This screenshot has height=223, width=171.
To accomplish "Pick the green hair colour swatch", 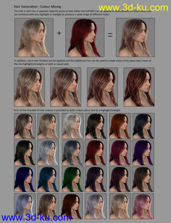I will (x=73, y=179).
